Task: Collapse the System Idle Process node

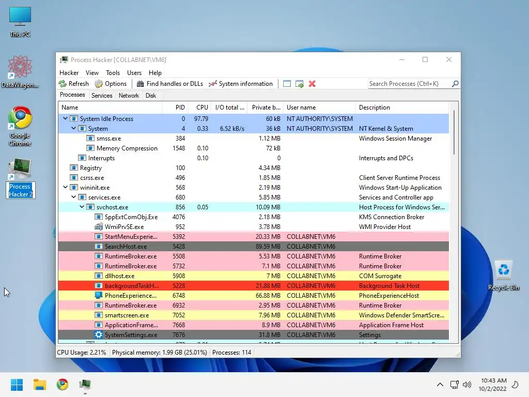Action: [65, 118]
